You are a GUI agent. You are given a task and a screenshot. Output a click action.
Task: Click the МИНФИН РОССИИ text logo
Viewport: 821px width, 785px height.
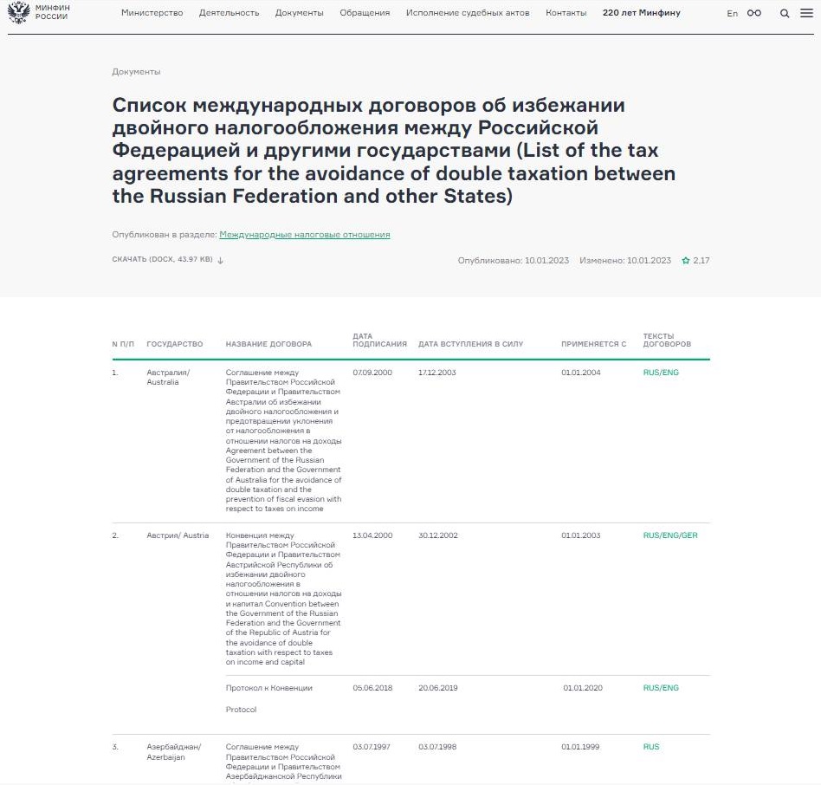52,13
